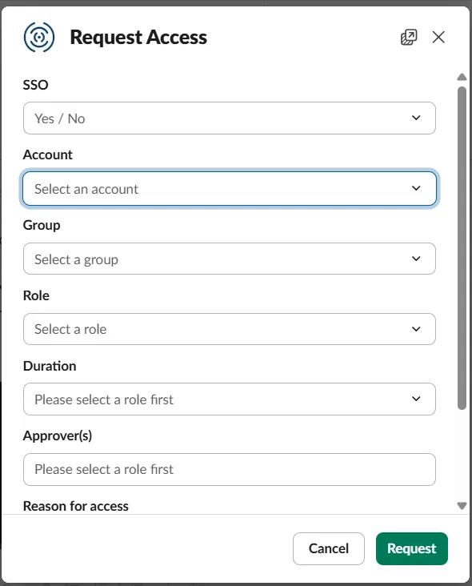Click the Request Access title text
Image resolution: width=472 pixels, height=586 pixels.
[138, 38]
